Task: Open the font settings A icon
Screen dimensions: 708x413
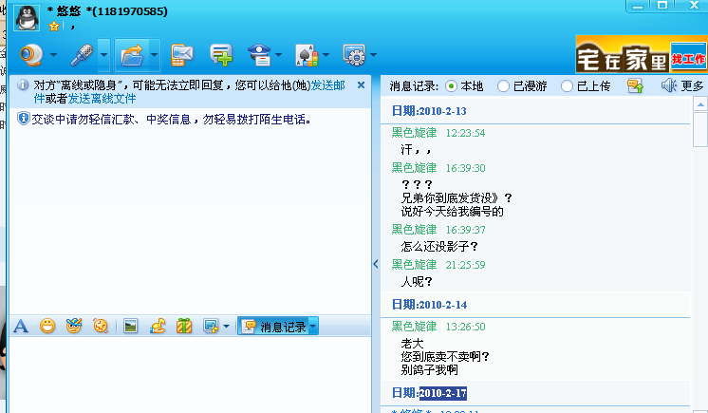Action: (21, 326)
